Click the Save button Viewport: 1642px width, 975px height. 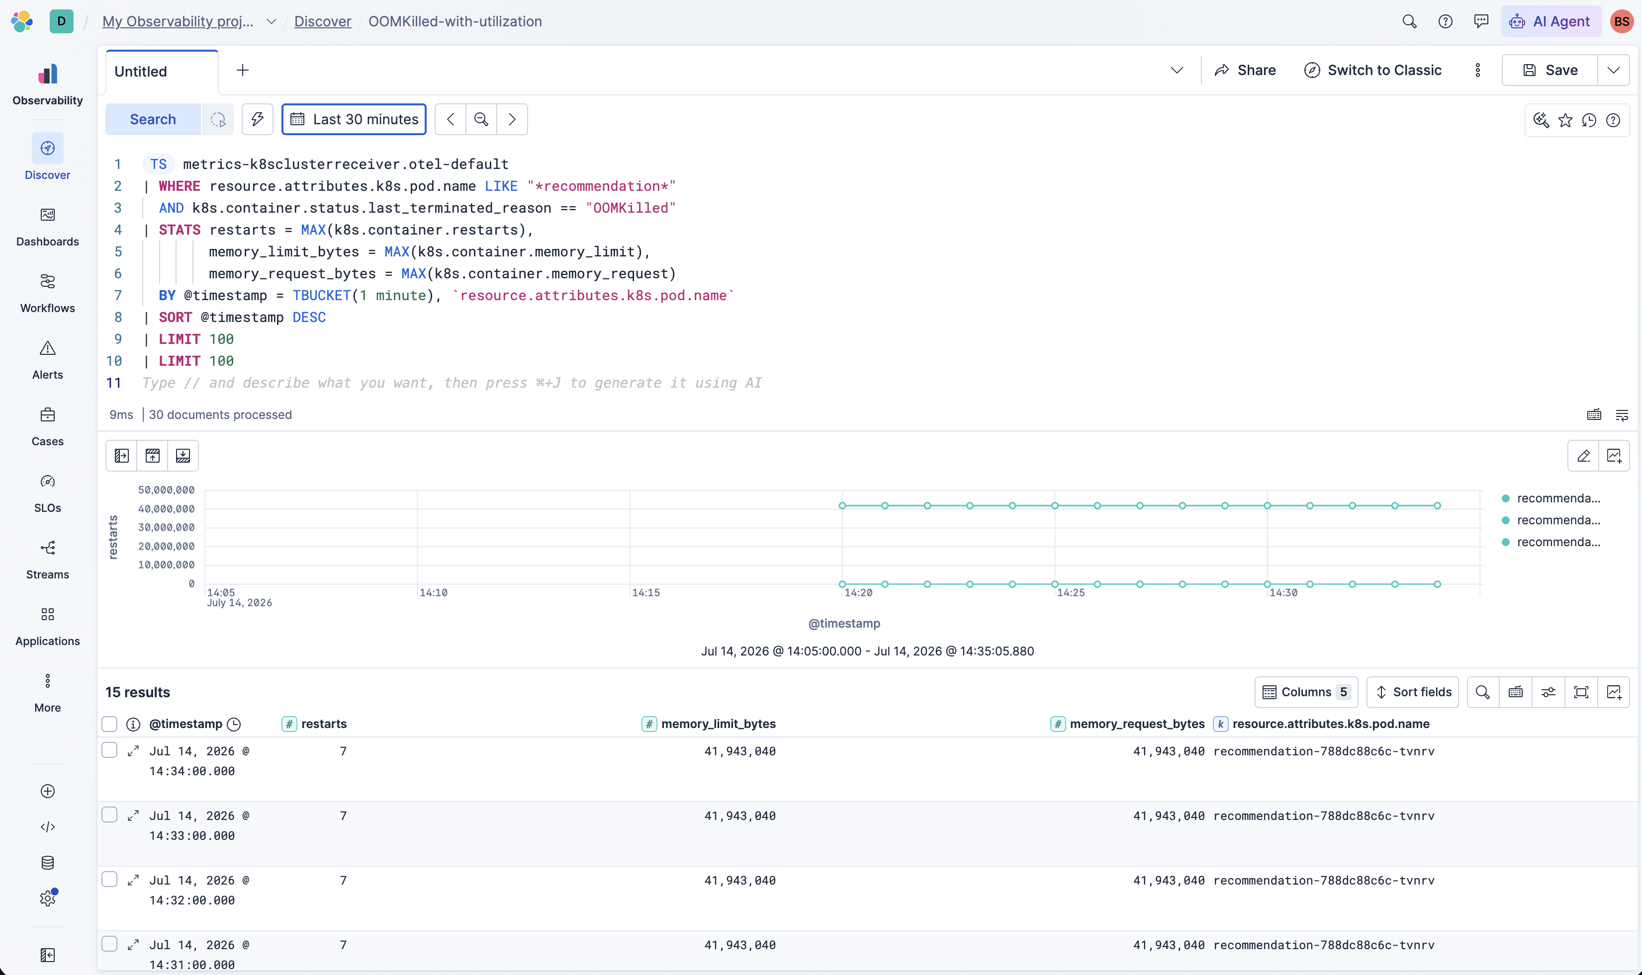pyautogui.click(x=1550, y=70)
